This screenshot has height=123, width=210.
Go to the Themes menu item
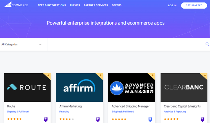(75, 5)
